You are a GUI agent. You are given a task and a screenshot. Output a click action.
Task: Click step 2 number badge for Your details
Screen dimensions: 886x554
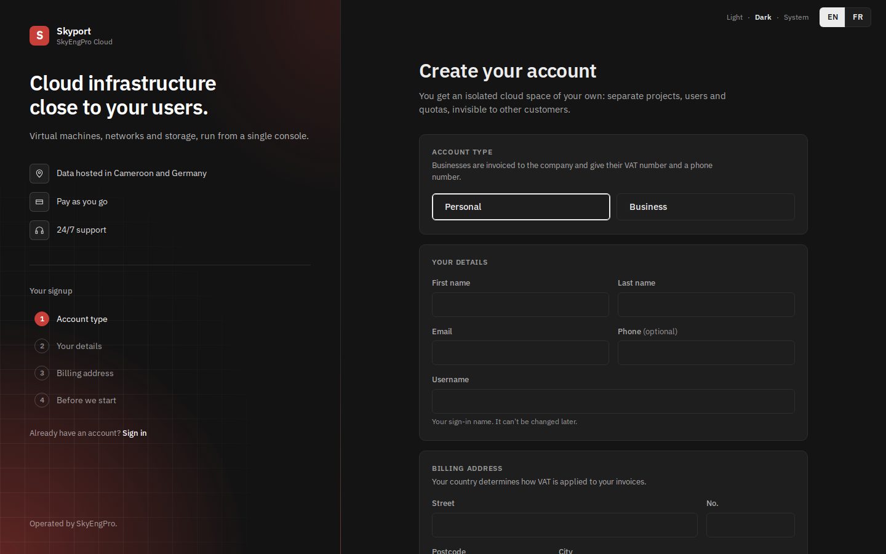tap(42, 346)
